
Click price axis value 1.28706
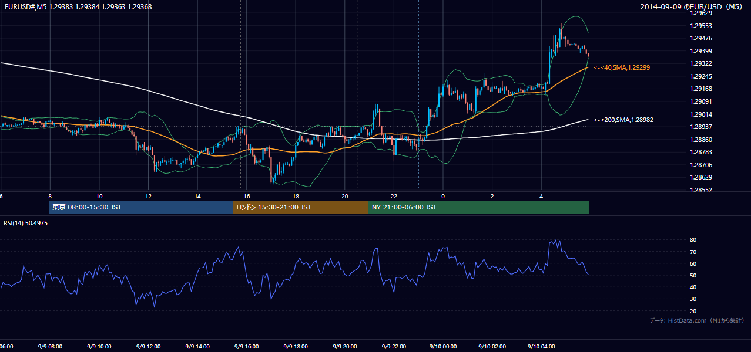700,165
